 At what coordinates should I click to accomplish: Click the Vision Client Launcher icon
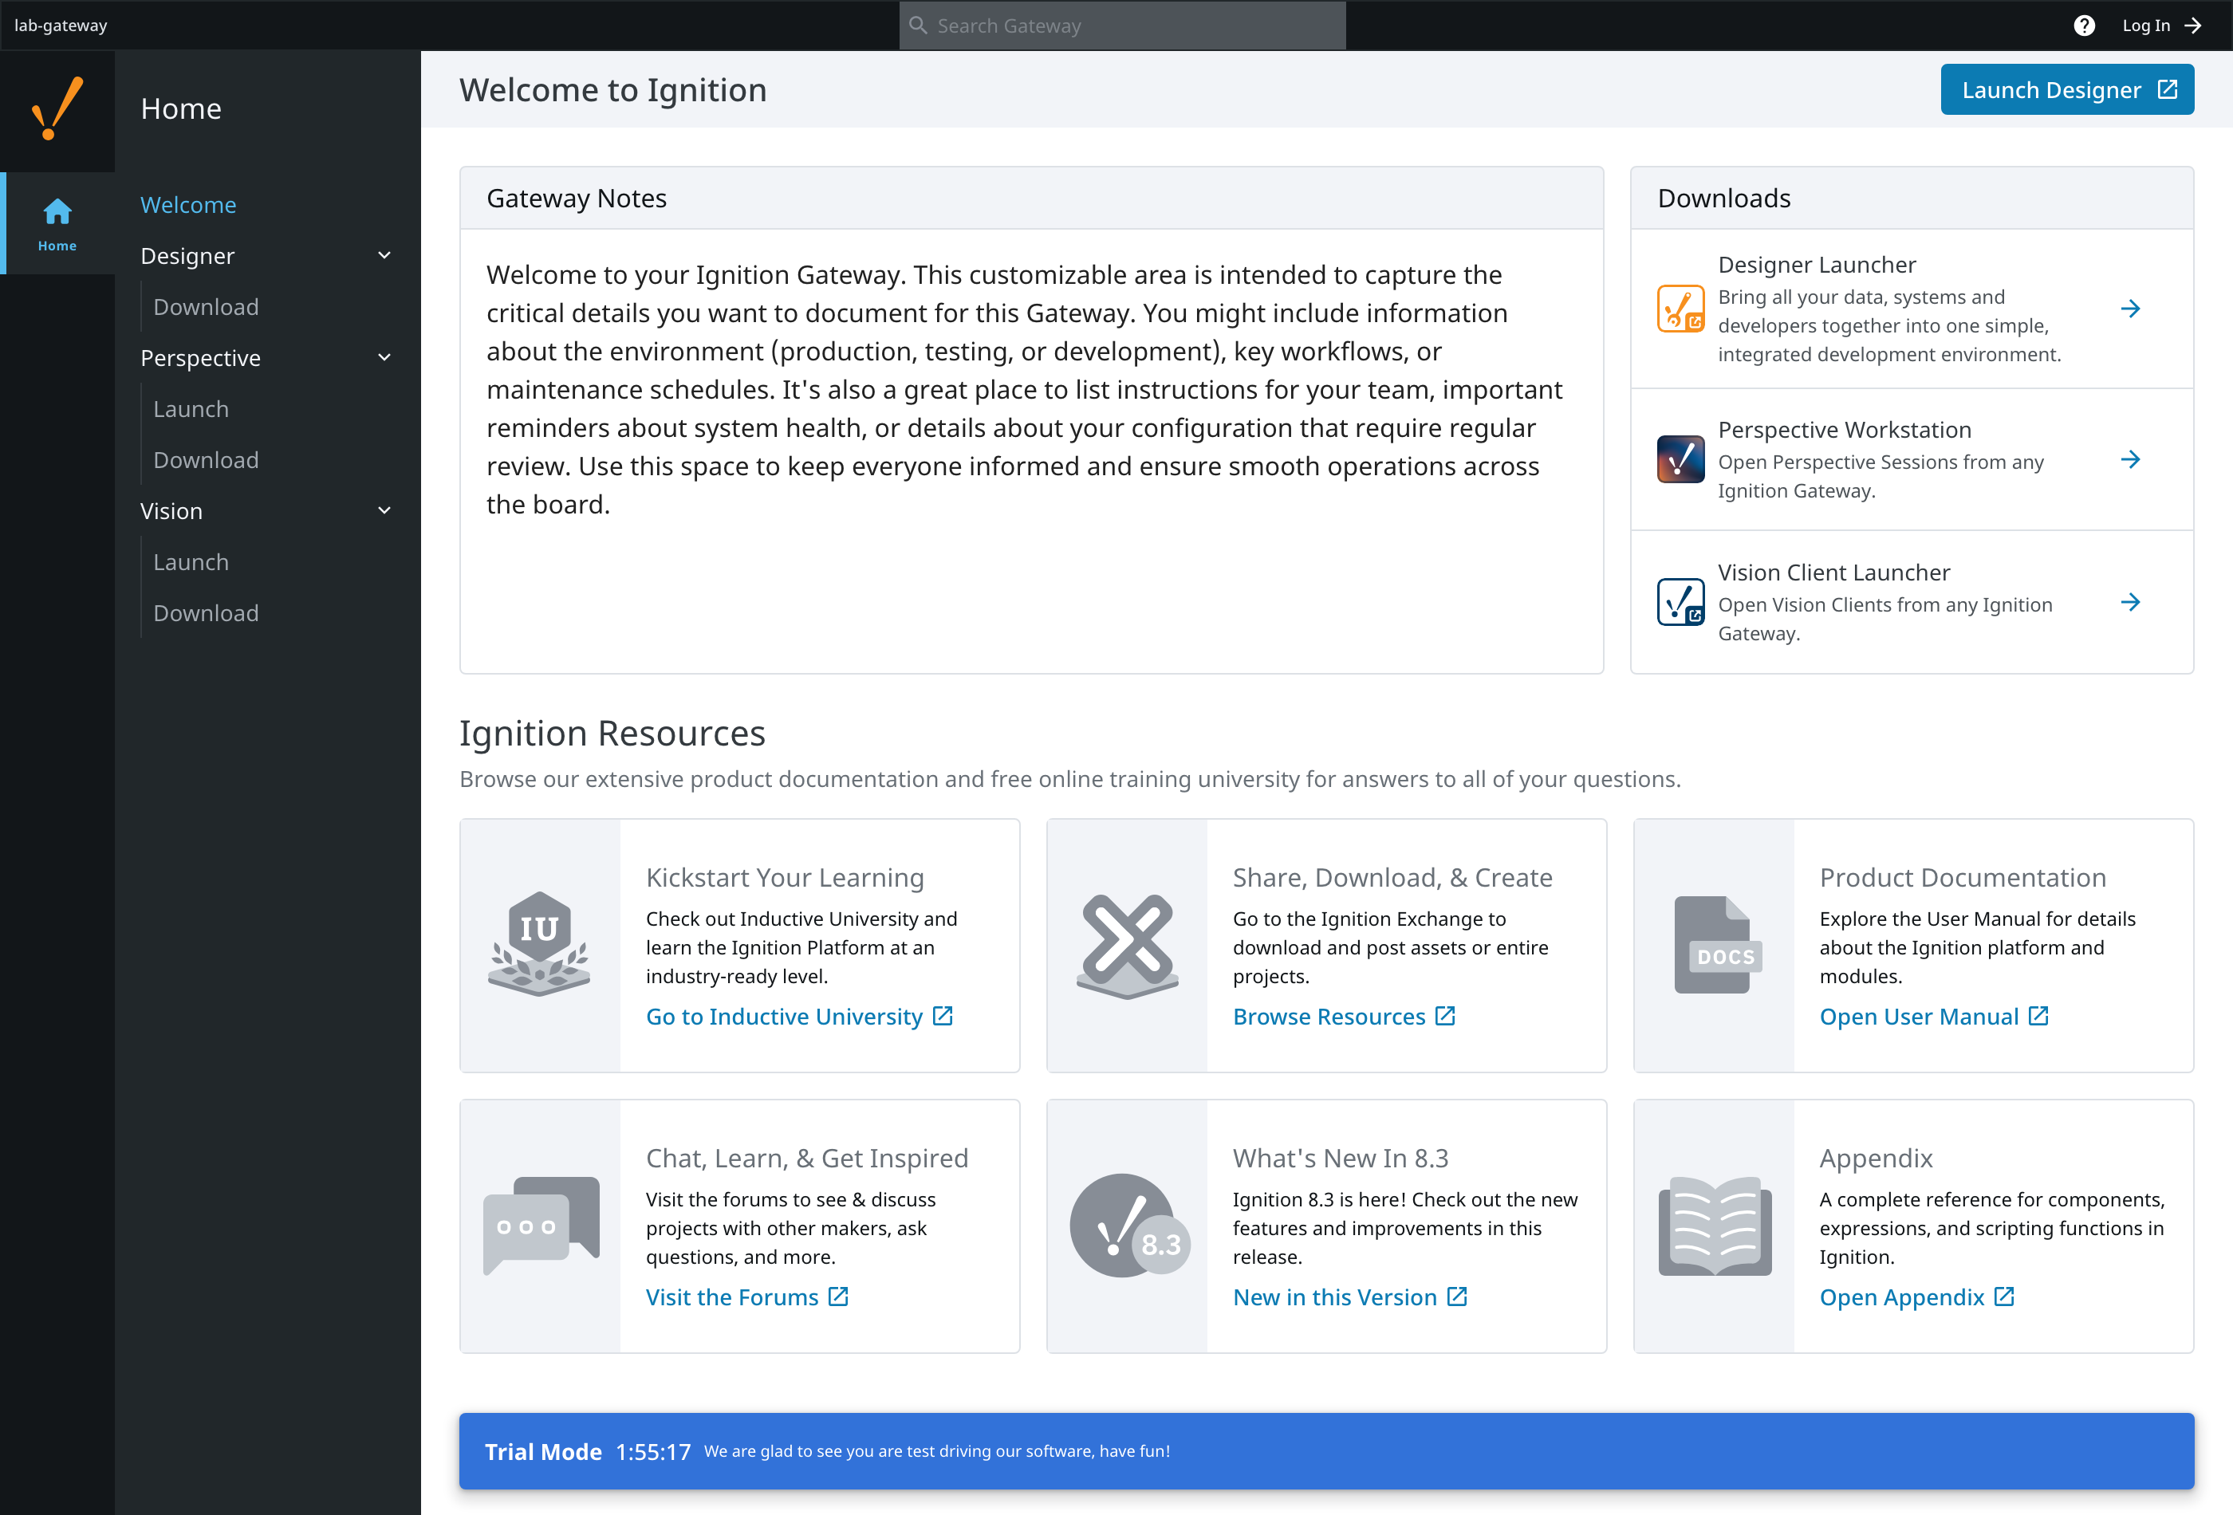[x=1680, y=602]
